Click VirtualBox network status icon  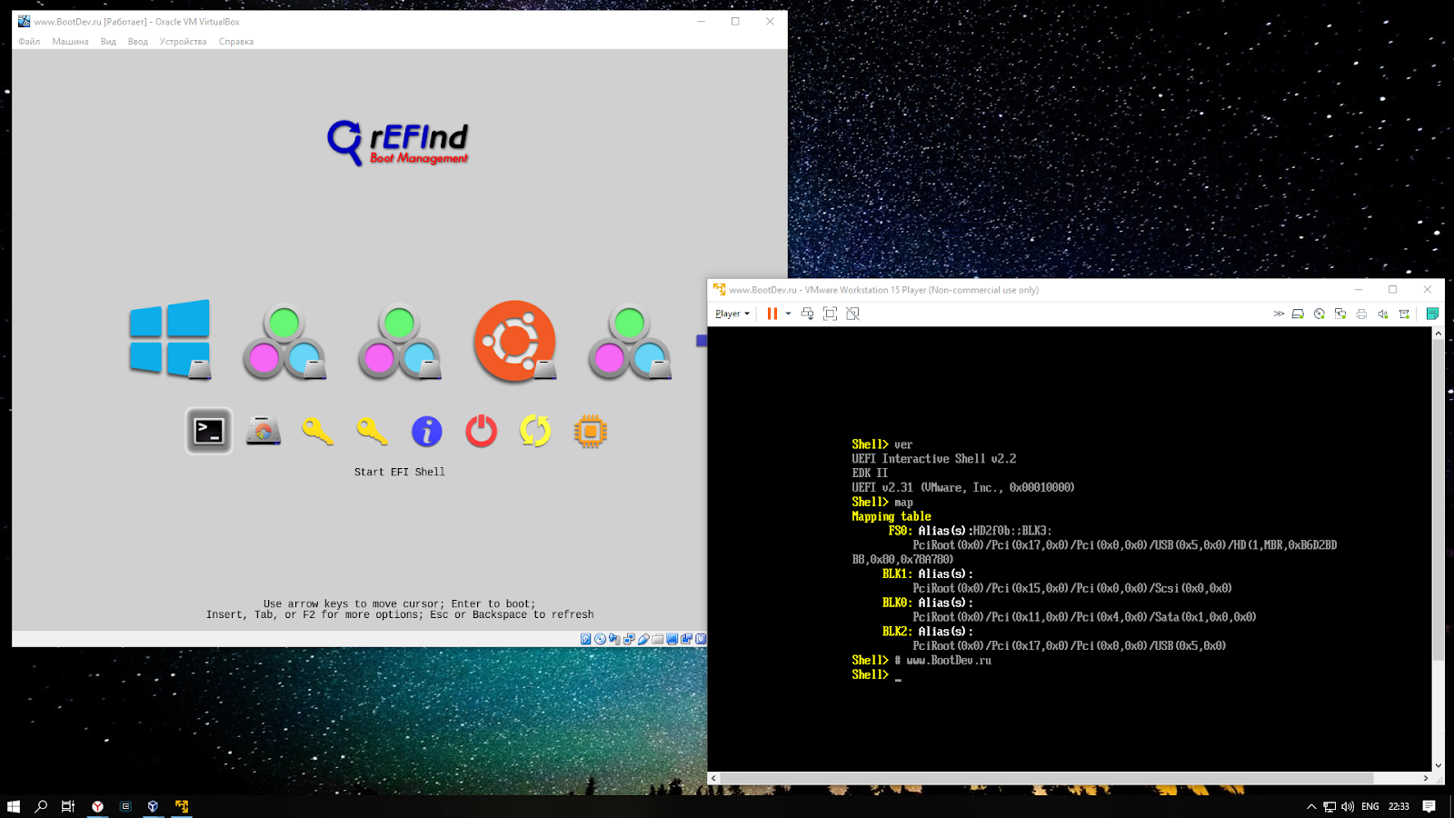point(629,639)
